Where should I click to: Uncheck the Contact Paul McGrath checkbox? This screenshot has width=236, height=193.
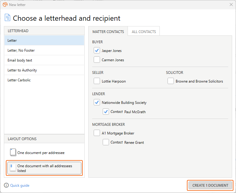pos(106,112)
